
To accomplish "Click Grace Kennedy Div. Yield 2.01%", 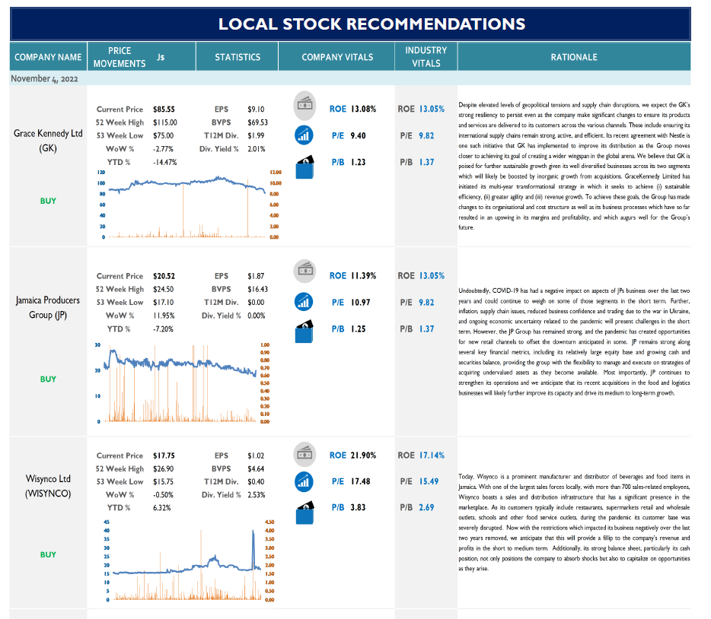I will click(257, 149).
